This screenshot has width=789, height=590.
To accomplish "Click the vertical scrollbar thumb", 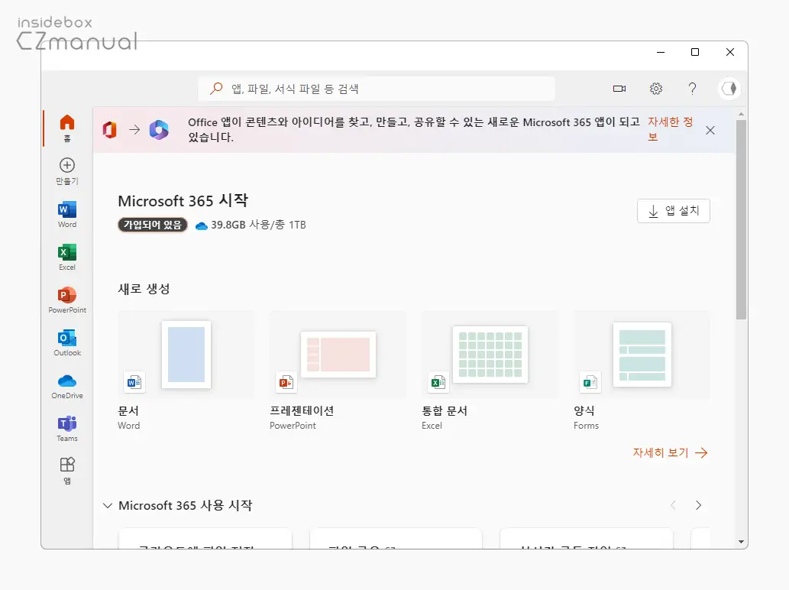I will [741, 219].
